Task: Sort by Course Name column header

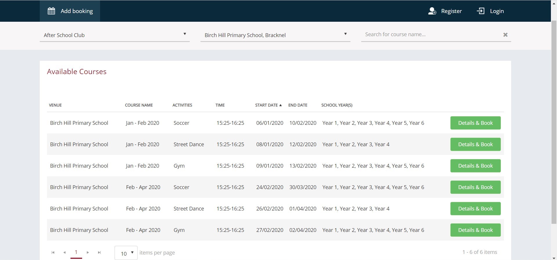Action: [x=139, y=105]
